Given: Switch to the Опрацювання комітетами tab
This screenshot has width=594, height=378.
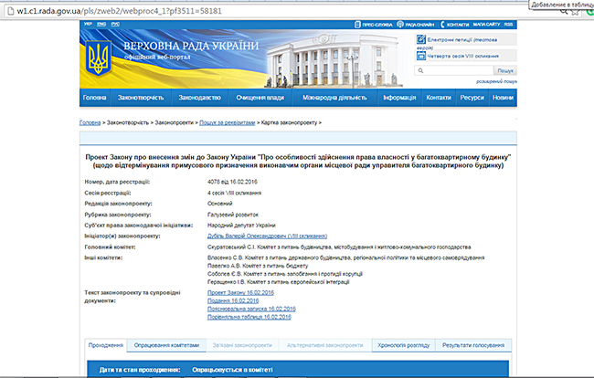Looking at the screenshot, I should coord(161,344).
